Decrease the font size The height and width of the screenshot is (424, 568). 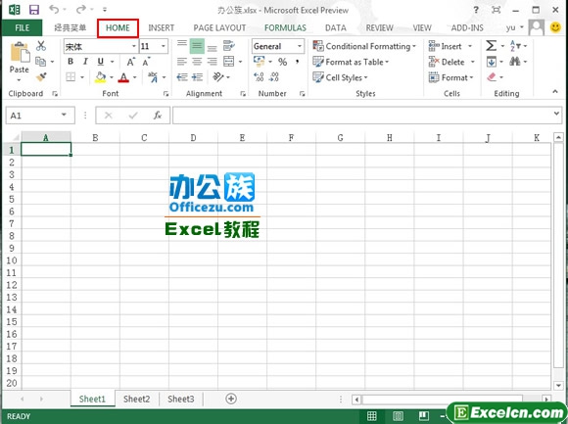click(x=146, y=62)
